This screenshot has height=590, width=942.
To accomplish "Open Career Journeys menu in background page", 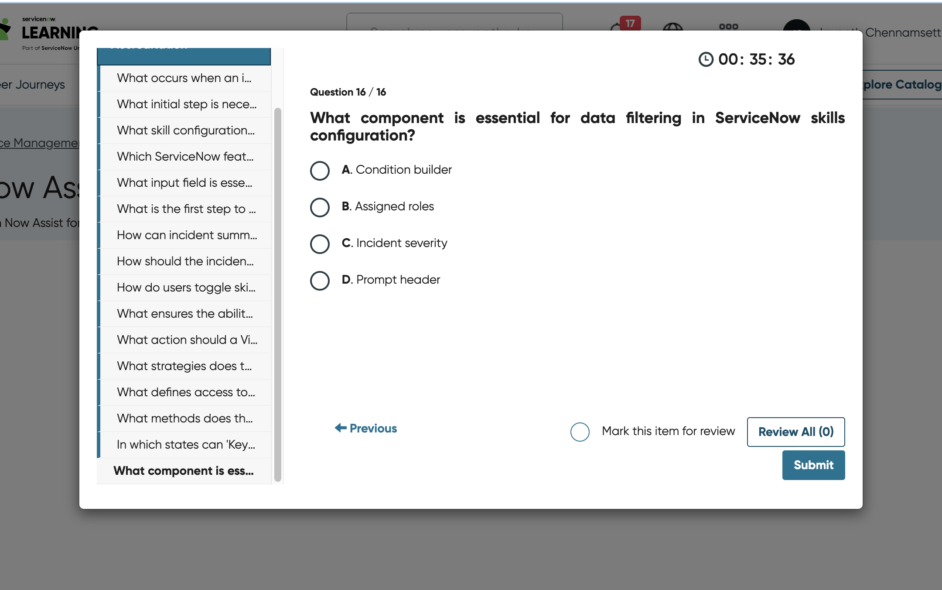I will point(32,85).
